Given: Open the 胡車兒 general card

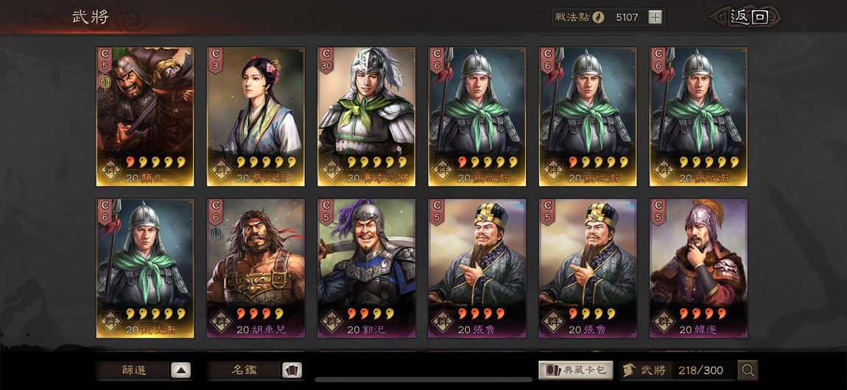Looking at the screenshot, I should [256, 268].
